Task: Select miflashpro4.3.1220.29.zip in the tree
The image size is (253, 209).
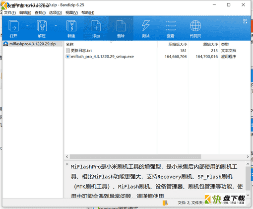Action: click(32, 44)
